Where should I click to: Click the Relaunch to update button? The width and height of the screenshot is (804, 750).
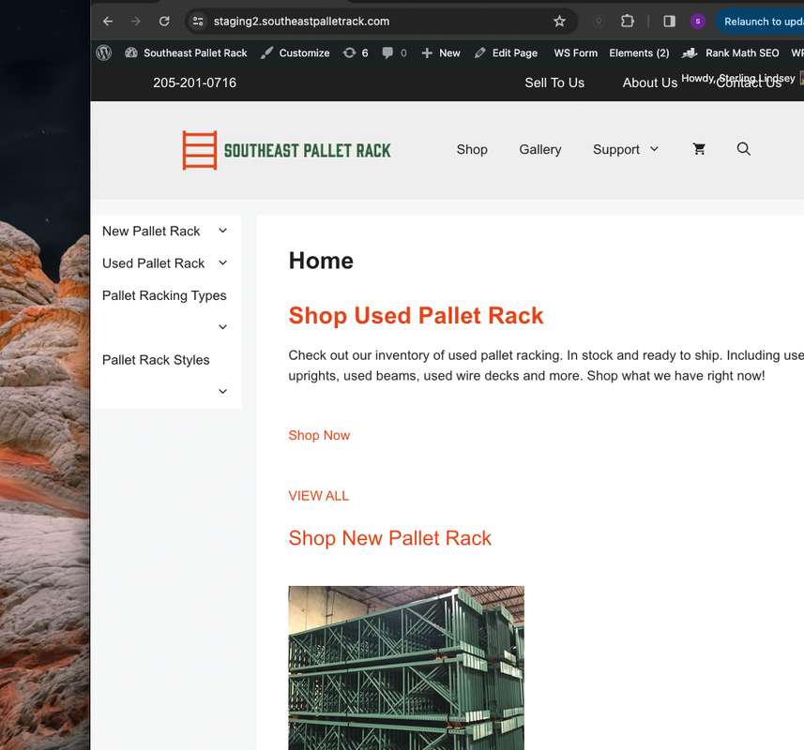tap(761, 22)
